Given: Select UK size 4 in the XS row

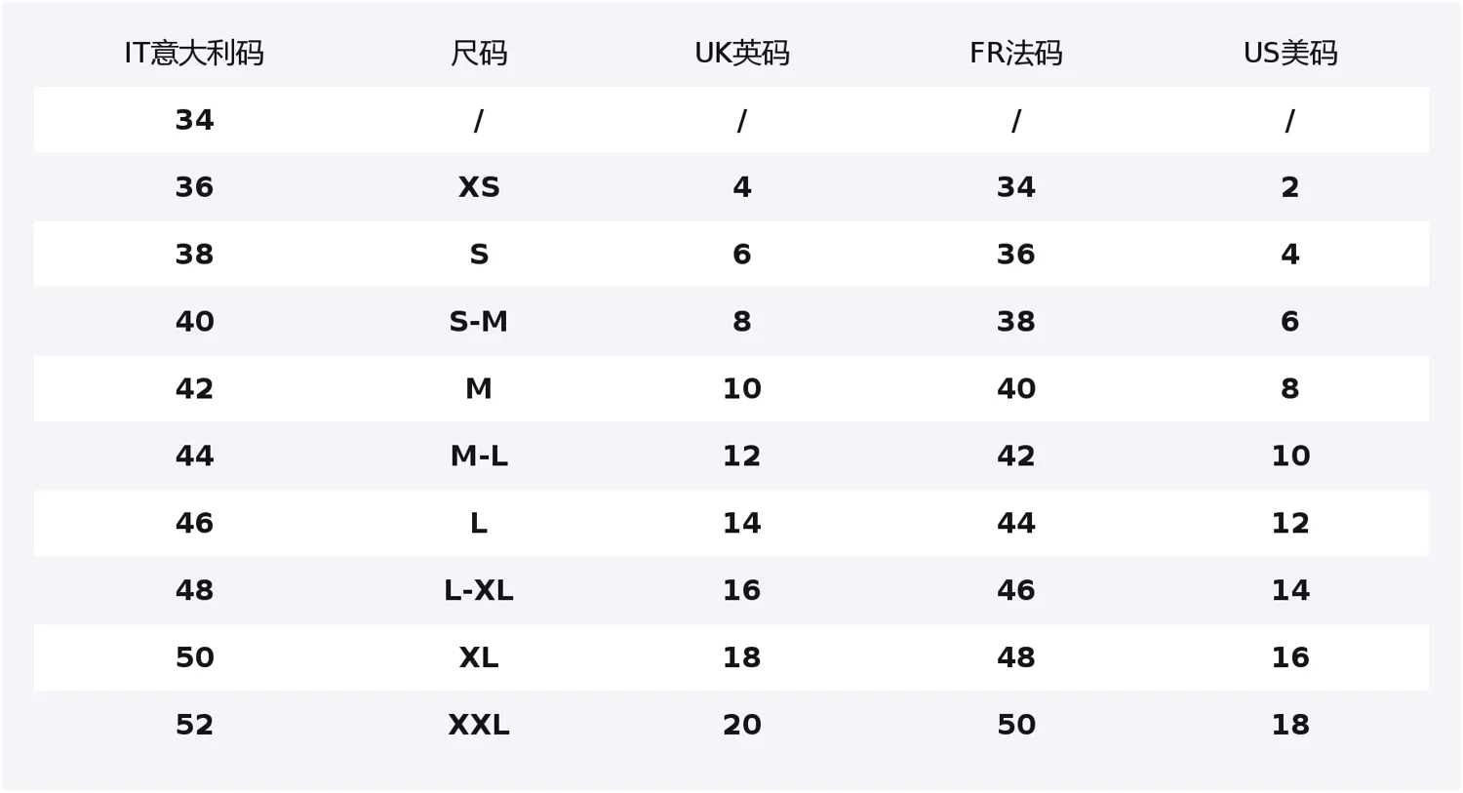Looking at the screenshot, I should 742,187.
